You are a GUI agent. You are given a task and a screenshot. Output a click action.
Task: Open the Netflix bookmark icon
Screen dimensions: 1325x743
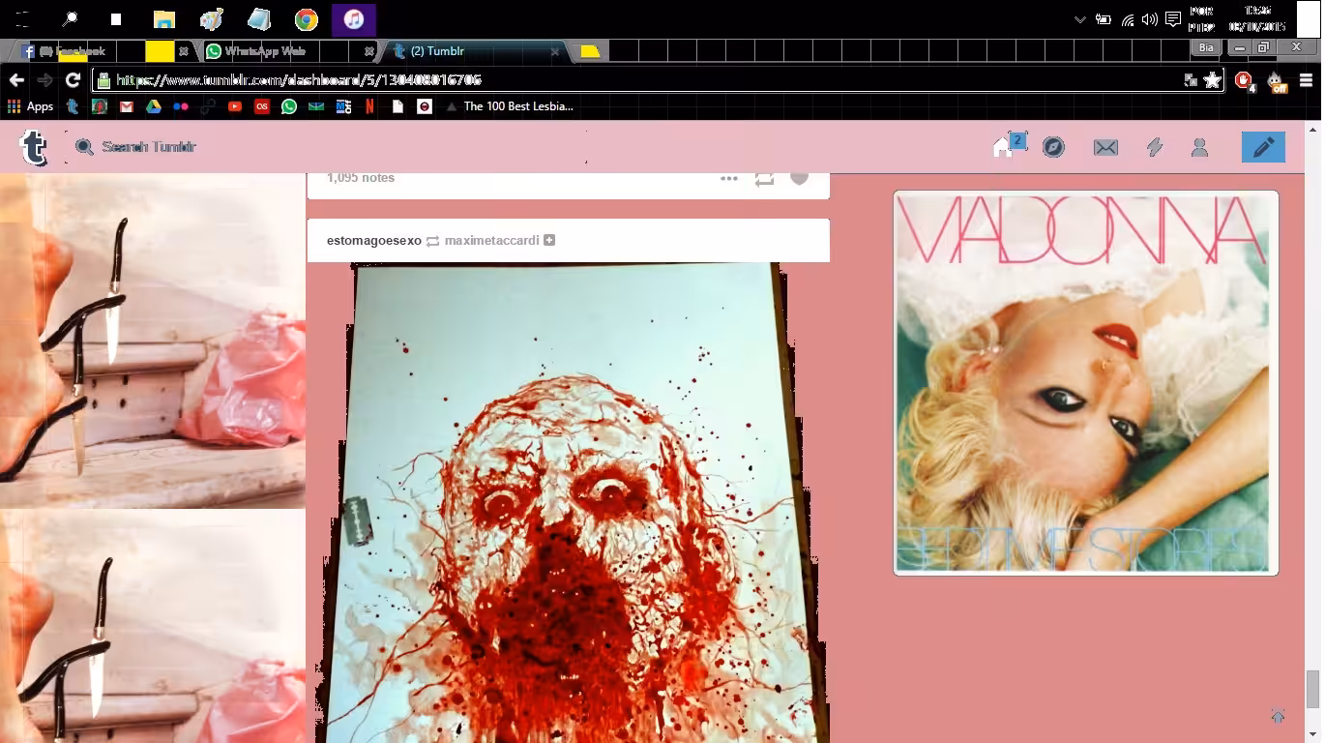pyautogui.click(x=370, y=106)
